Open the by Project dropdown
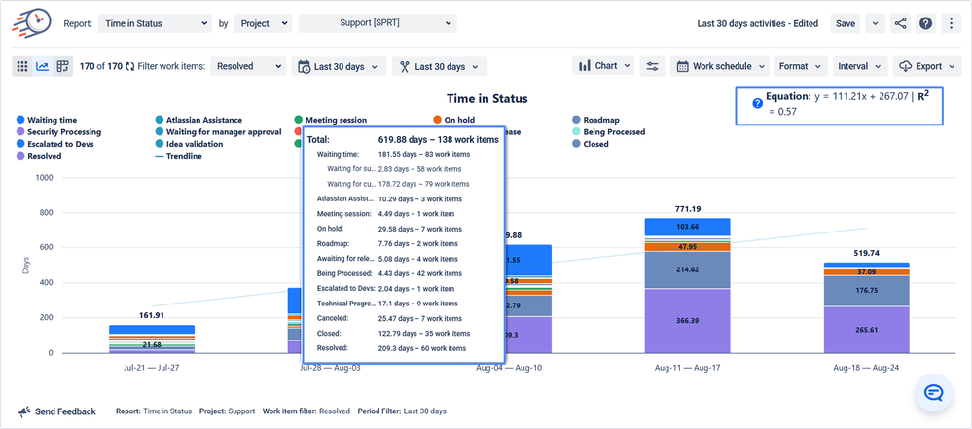The width and height of the screenshot is (972, 429). [264, 23]
